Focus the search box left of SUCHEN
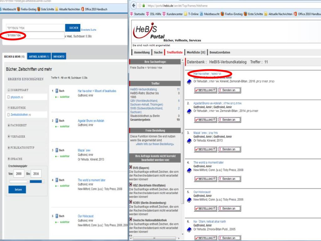The height and width of the screenshot is (241, 321). pos(35,28)
